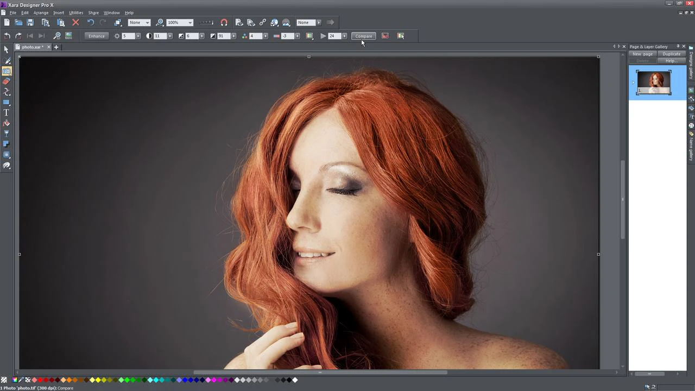Select the Selector arrow tool
Viewport: 695px width, 391px height.
pyautogui.click(x=7, y=49)
